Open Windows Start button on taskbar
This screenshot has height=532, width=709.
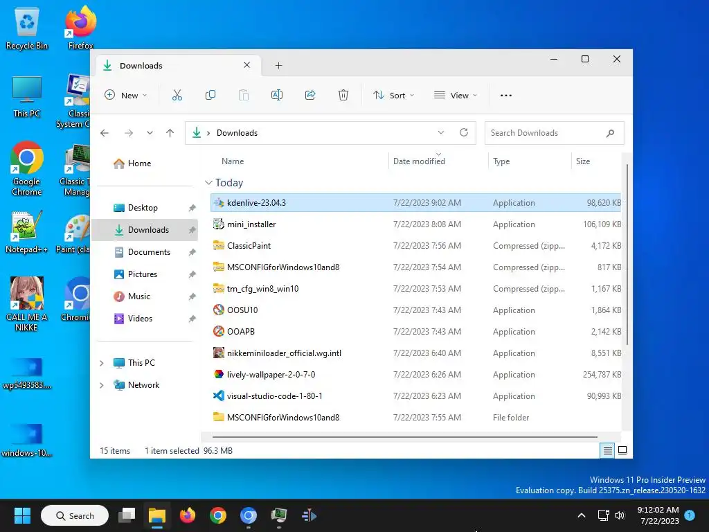pos(22,515)
